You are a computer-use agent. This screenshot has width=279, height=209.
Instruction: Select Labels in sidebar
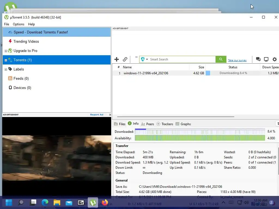[57, 69]
